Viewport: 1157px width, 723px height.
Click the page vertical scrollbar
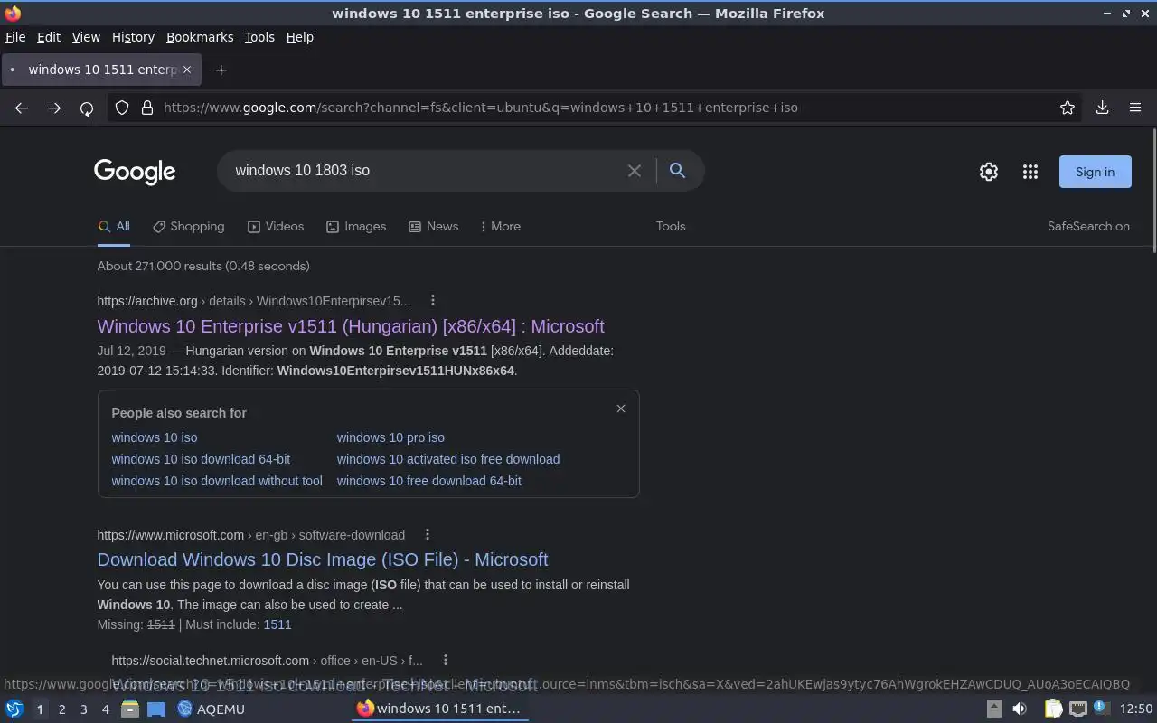click(x=1153, y=192)
